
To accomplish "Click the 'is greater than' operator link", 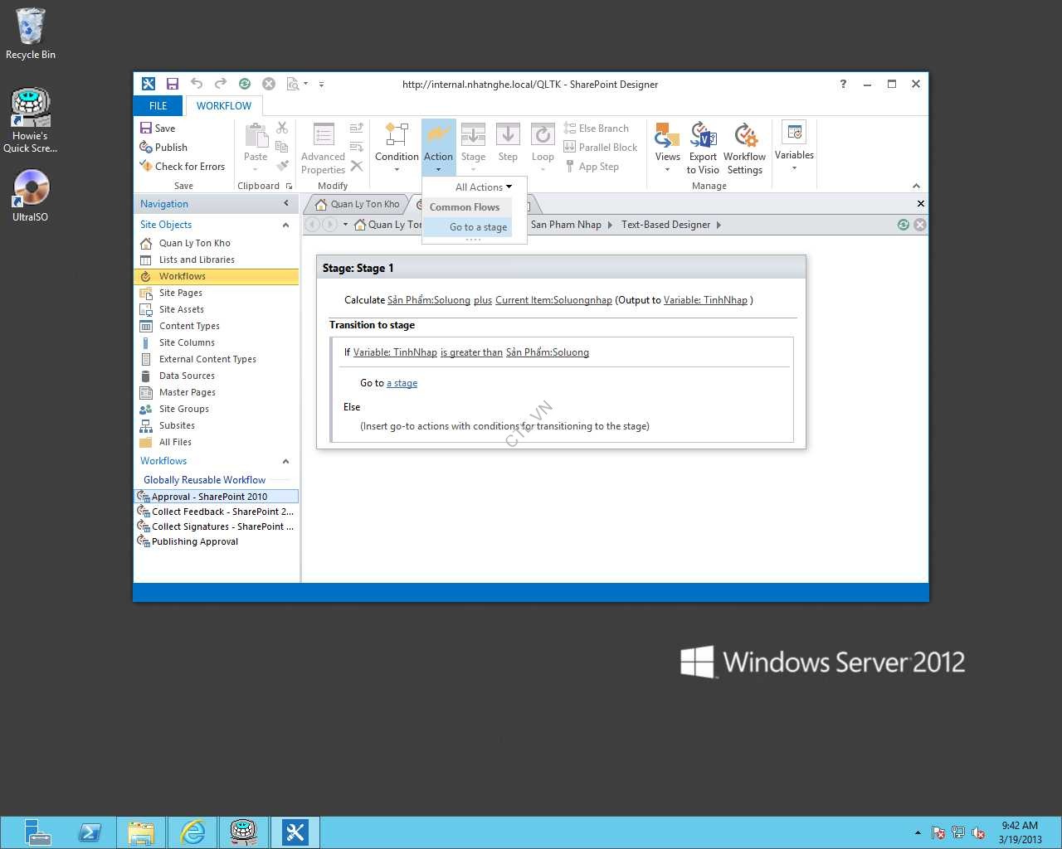I will point(471,352).
